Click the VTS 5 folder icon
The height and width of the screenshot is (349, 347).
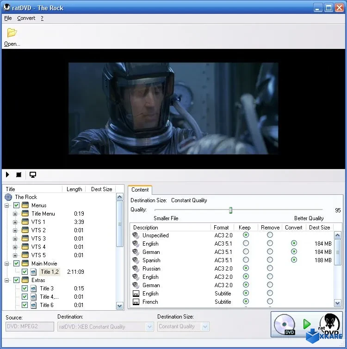[25, 255]
